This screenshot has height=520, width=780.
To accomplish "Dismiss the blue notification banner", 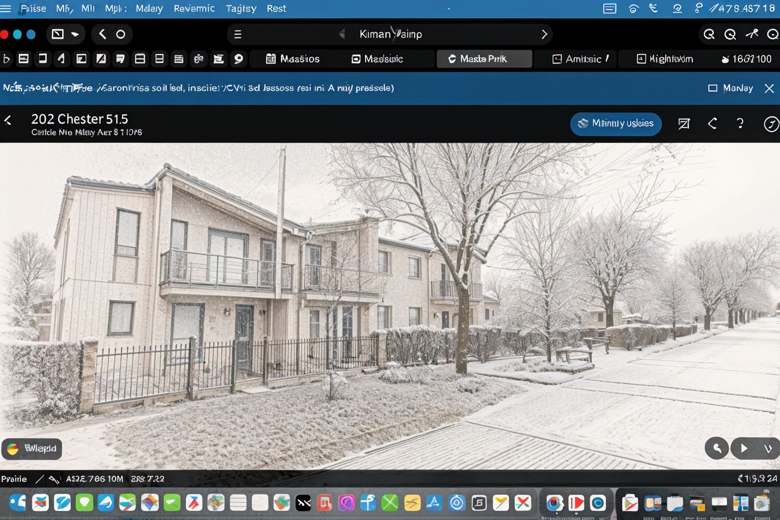I will [x=769, y=88].
